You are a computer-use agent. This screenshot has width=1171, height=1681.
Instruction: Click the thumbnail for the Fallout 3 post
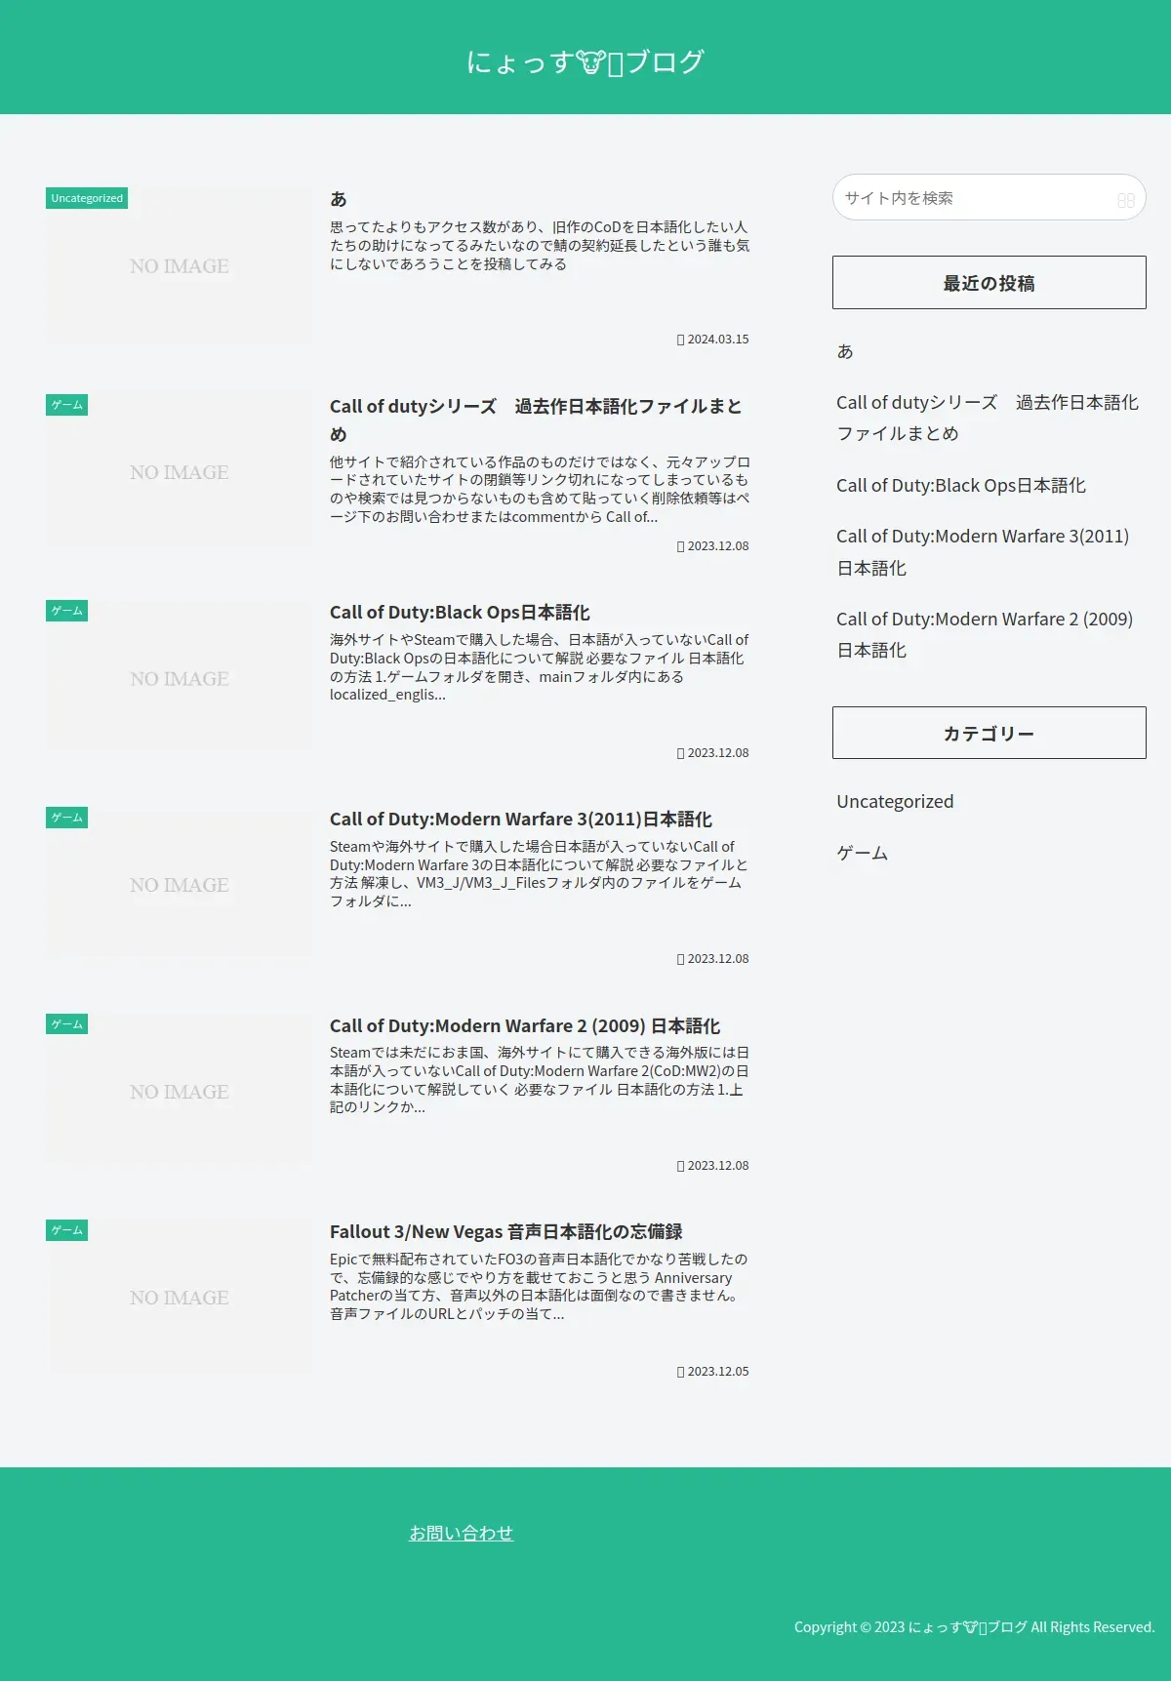coord(180,1298)
